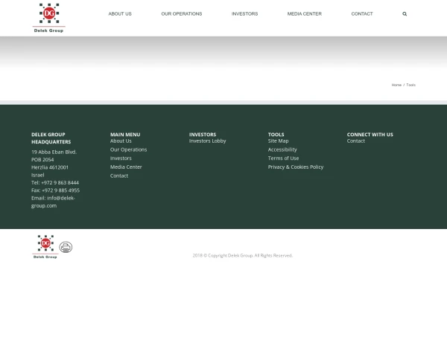Open Media Center footer link
The height and width of the screenshot is (357, 447).
(x=126, y=167)
